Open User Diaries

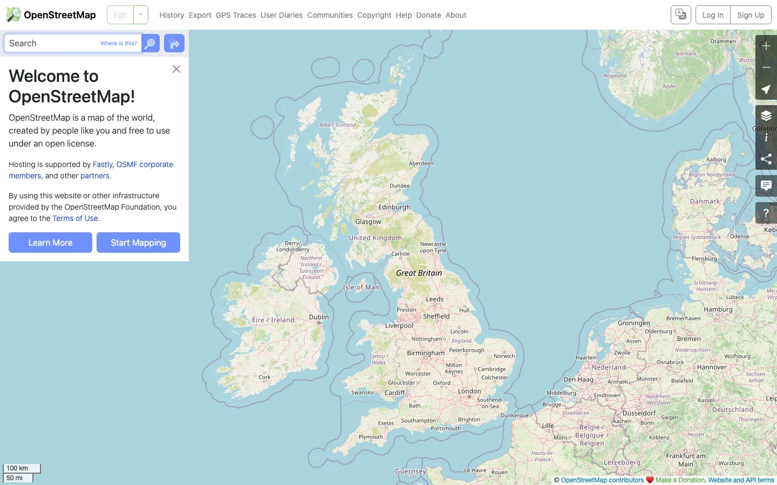282,15
